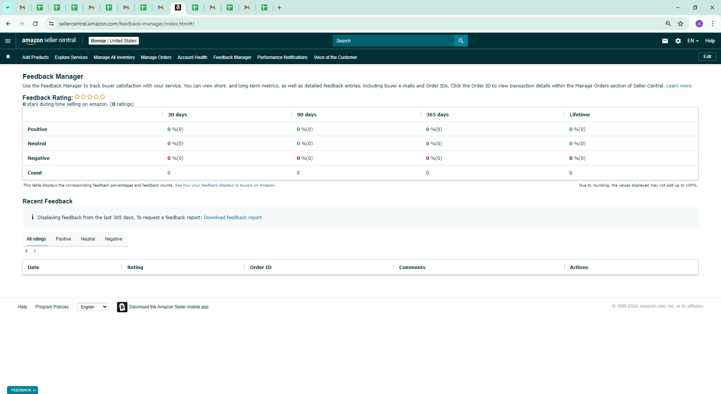Open the settings gear icon
721x394 pixels.
tap(678, 41)
